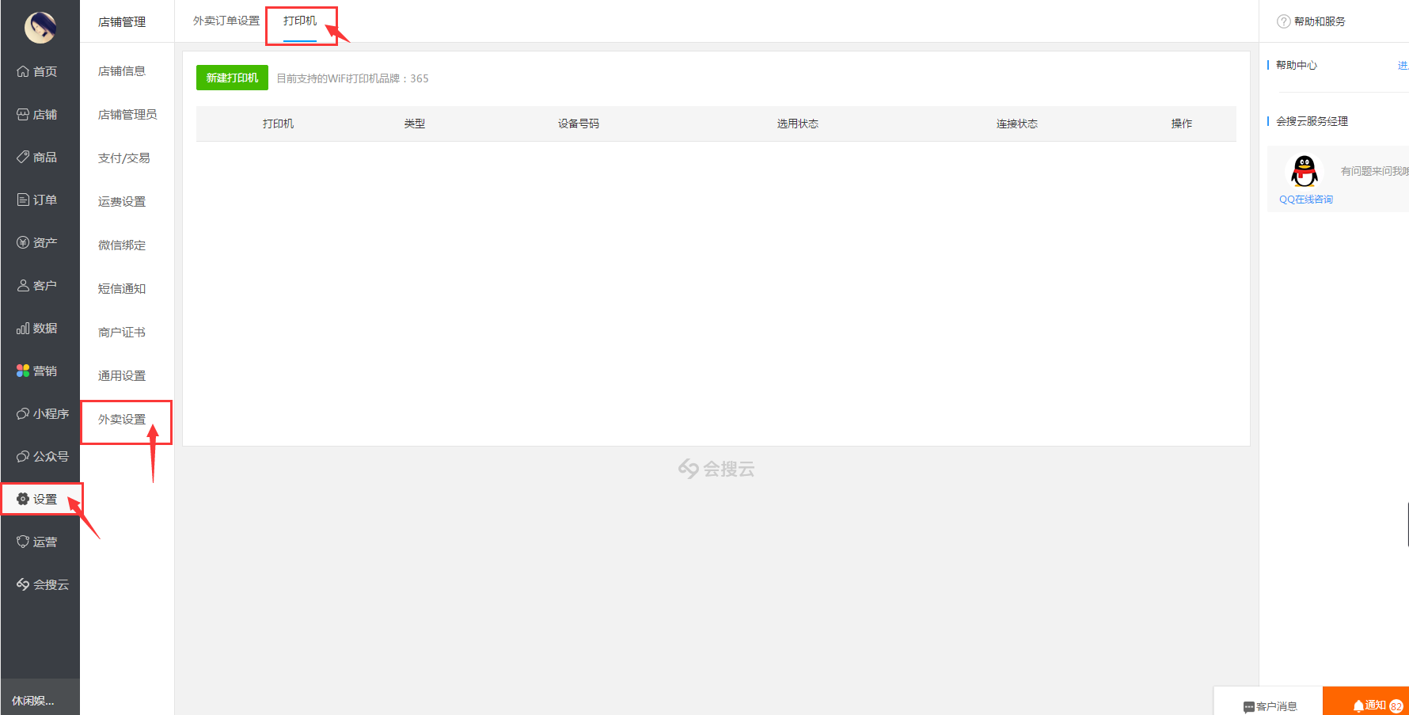1409x715 pixels.
Task: Open the 首页 home icon
Action: click(x=23, y=71)
